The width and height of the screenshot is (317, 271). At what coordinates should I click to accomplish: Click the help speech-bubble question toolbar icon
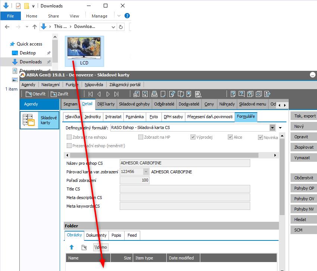click(x=241, y=94)
